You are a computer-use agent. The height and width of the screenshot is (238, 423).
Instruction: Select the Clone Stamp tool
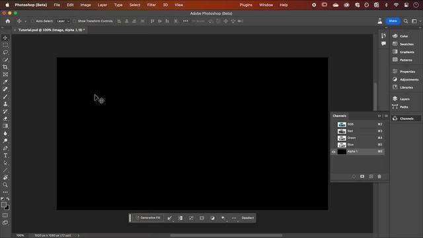click(x=5, y=104)
